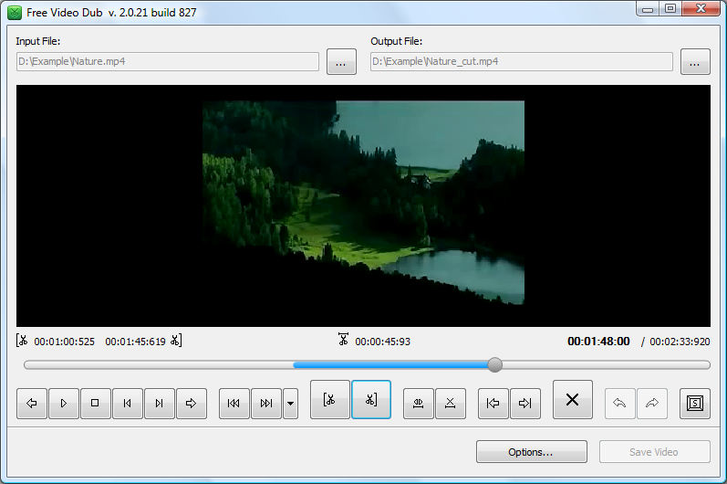Browse for the output file location

click(x=695, y=62)
